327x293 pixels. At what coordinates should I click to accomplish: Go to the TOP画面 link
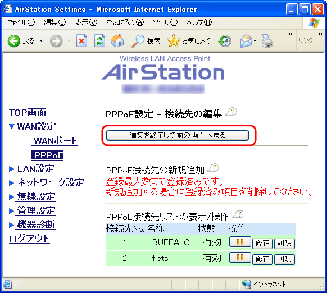coord(28,113)
